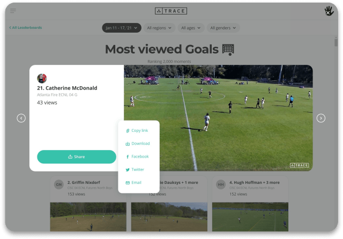Click the hand icon at top right

click(329, 11)
